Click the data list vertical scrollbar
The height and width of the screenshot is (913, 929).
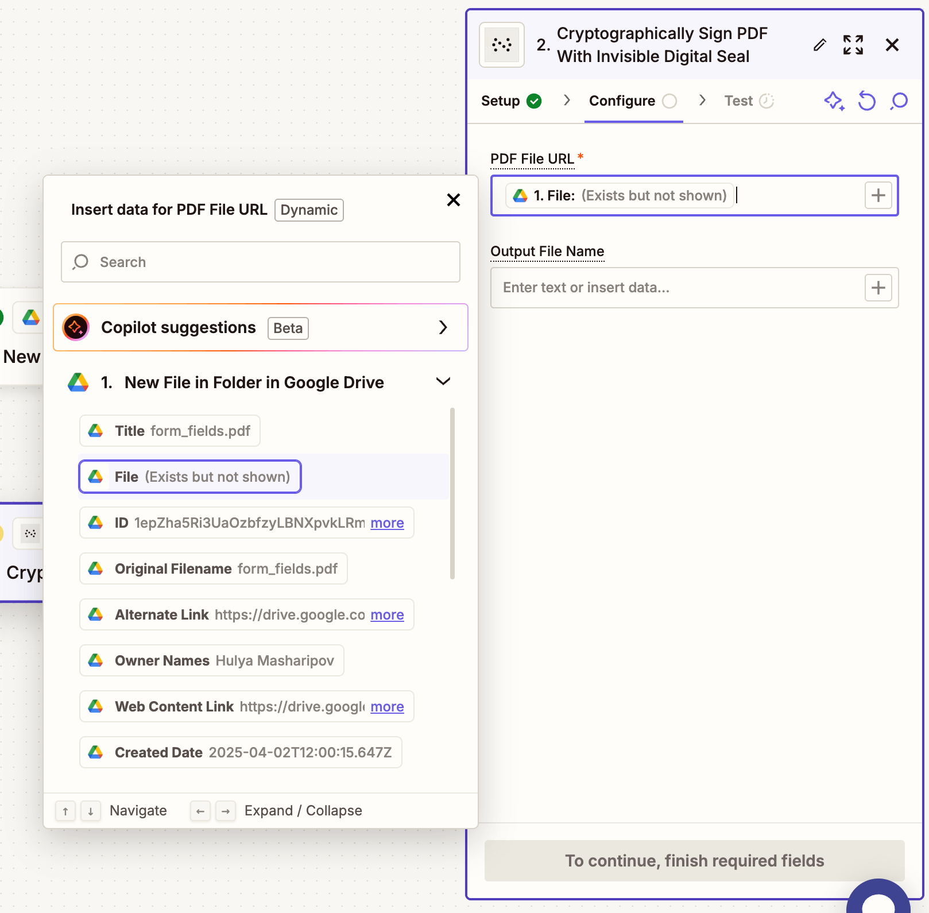tap(452, 494)
